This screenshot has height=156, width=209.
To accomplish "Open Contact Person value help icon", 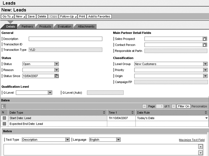I will pos(205,45).
